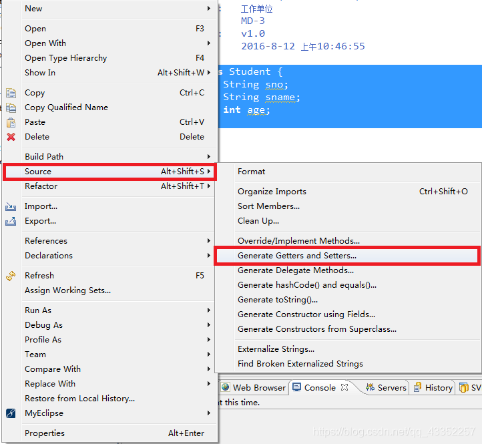Choose Organize Imports
482x444 pixels.
pyautogui.click(x=348, y=192)
